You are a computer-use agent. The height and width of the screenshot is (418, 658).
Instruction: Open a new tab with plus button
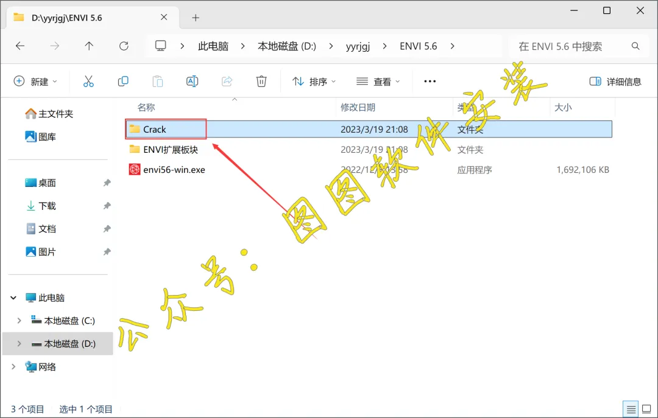(x=196, y=18)
